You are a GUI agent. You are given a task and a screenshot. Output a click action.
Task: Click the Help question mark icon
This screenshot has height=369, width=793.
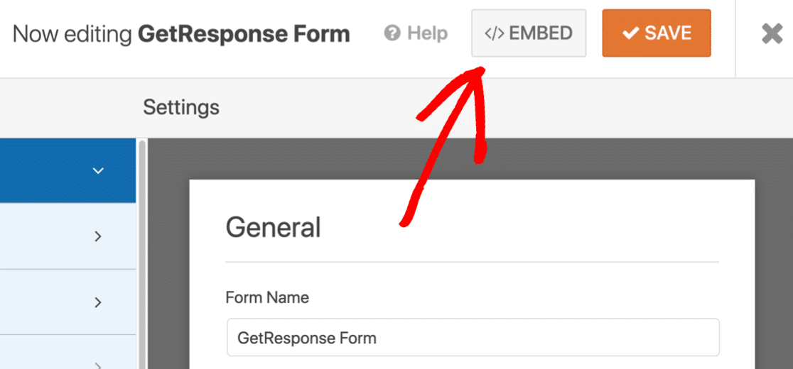(392, 34)
